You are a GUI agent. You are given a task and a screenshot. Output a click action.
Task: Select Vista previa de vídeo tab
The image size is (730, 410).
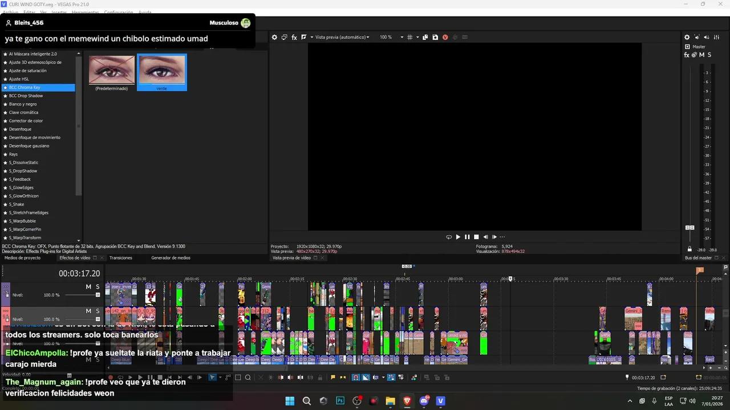coord(291,258)
